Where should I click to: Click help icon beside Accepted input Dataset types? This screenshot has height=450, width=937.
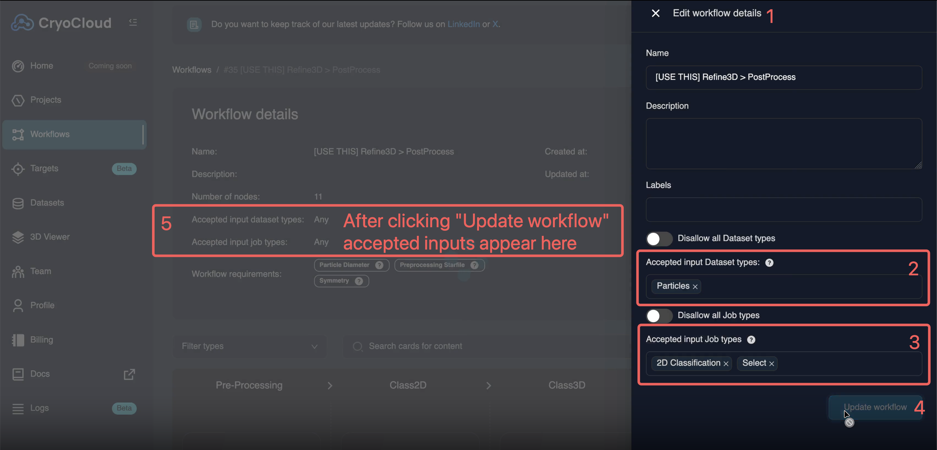(x=769, y=263)
